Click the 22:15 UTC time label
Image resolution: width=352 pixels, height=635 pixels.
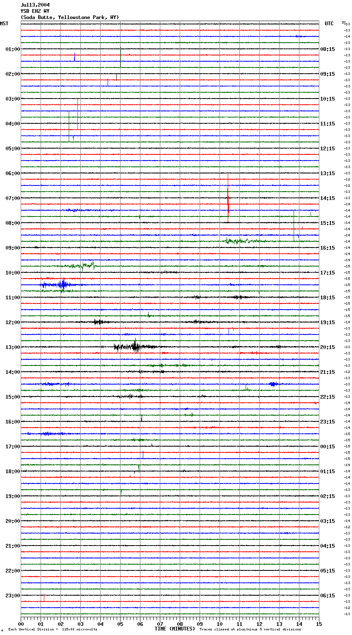(x=328, y=397)
